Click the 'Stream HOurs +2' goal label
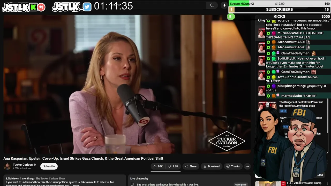 [242, 4]
